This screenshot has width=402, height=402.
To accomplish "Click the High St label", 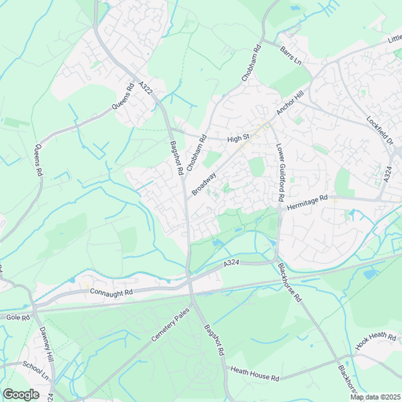I will click(238, 139).
